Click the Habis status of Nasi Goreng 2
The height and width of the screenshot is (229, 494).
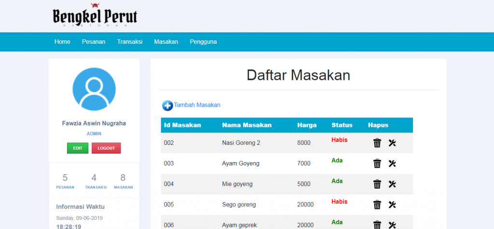339,140
